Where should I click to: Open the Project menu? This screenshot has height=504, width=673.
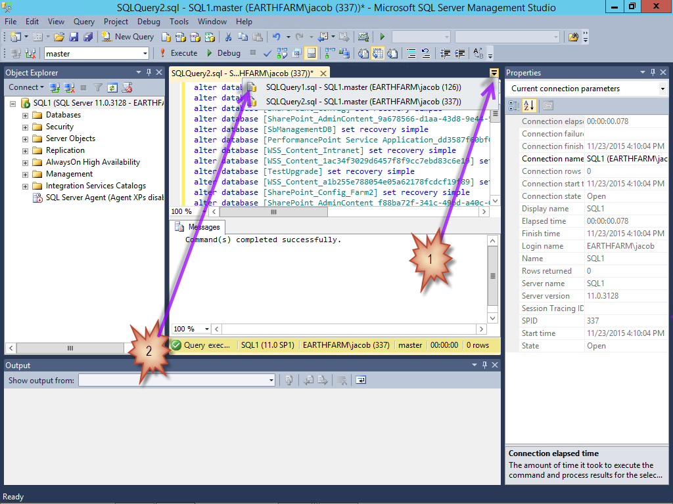point(116,22)
